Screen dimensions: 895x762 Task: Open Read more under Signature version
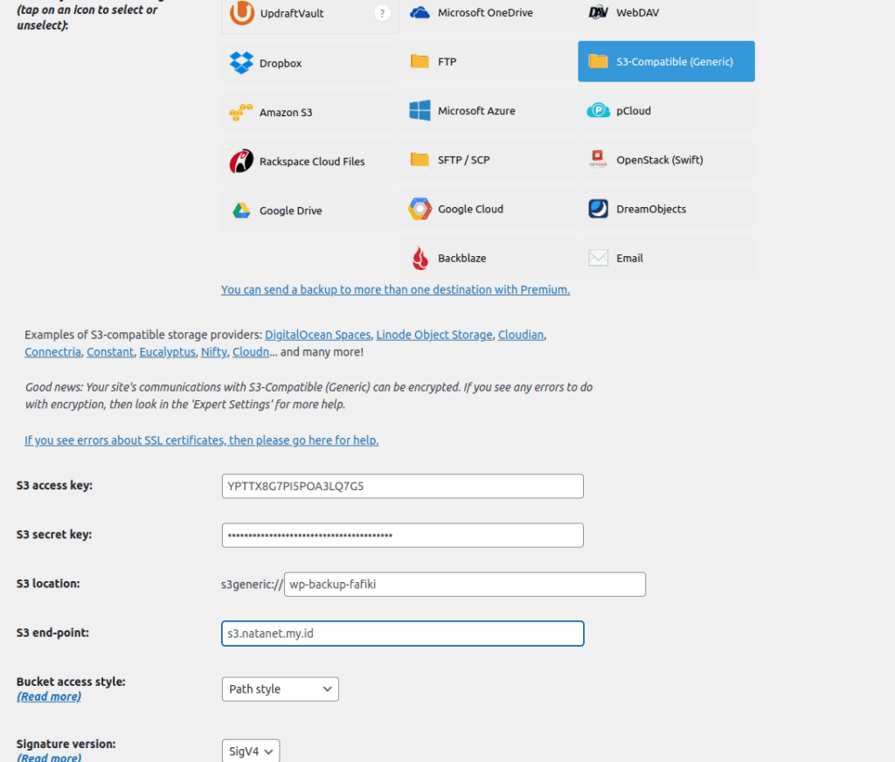[49, 758]
